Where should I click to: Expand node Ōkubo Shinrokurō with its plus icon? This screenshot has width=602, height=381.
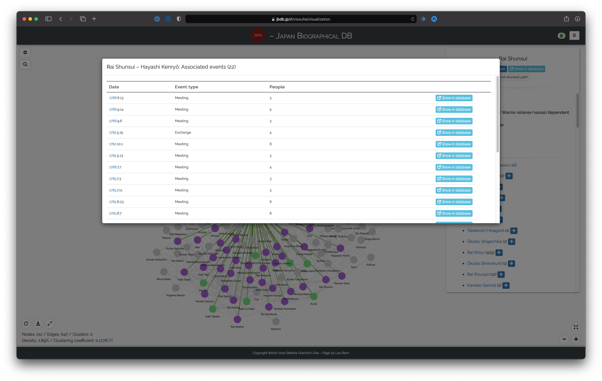(x=512, y=263)
